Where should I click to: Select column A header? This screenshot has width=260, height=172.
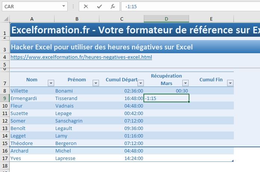(32, 19)
